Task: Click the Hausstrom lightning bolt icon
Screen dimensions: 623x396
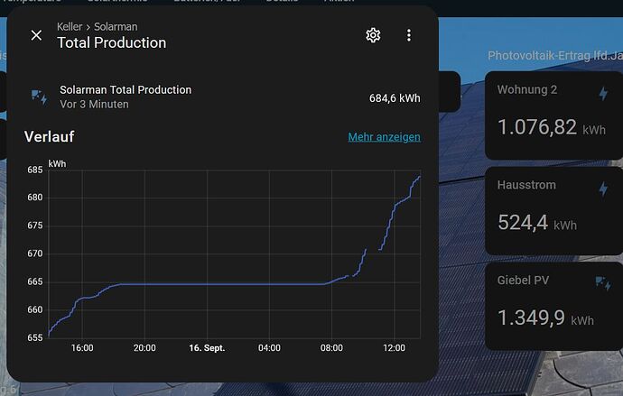Action: click(x=603, y=189)
